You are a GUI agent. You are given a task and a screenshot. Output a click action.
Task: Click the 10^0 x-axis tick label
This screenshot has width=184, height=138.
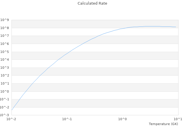(123, 119)
